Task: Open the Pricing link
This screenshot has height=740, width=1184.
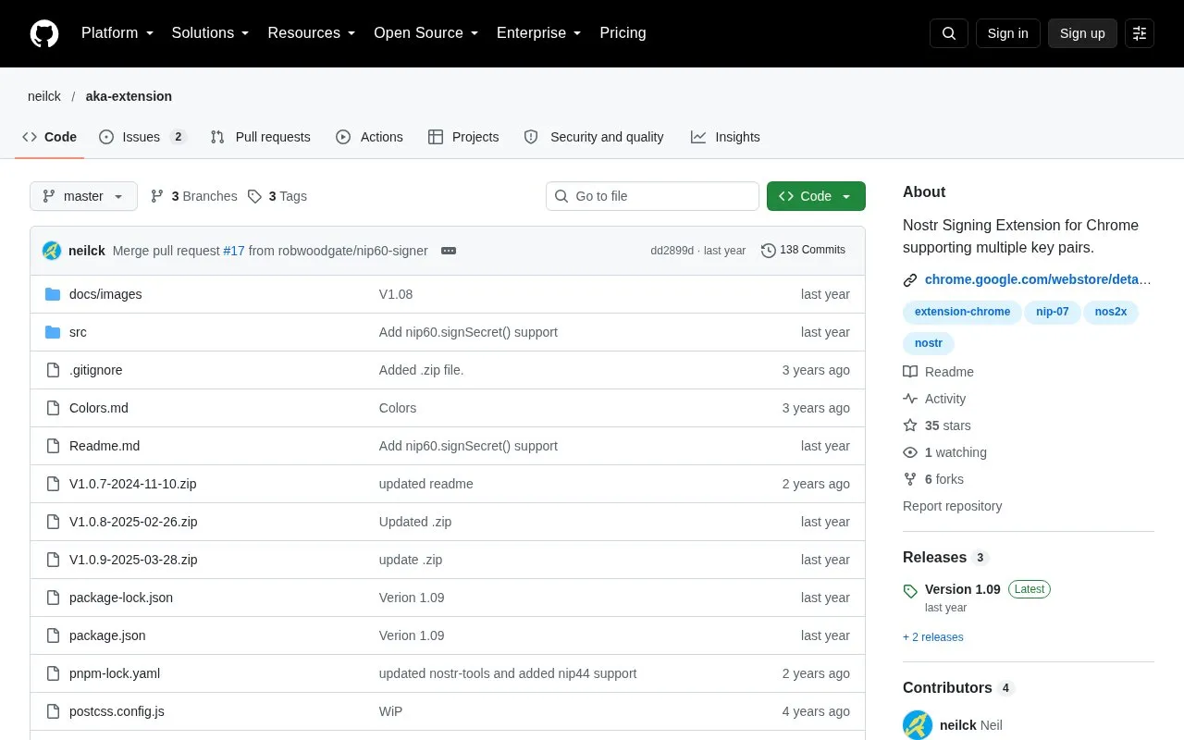Action: point(623,33)
